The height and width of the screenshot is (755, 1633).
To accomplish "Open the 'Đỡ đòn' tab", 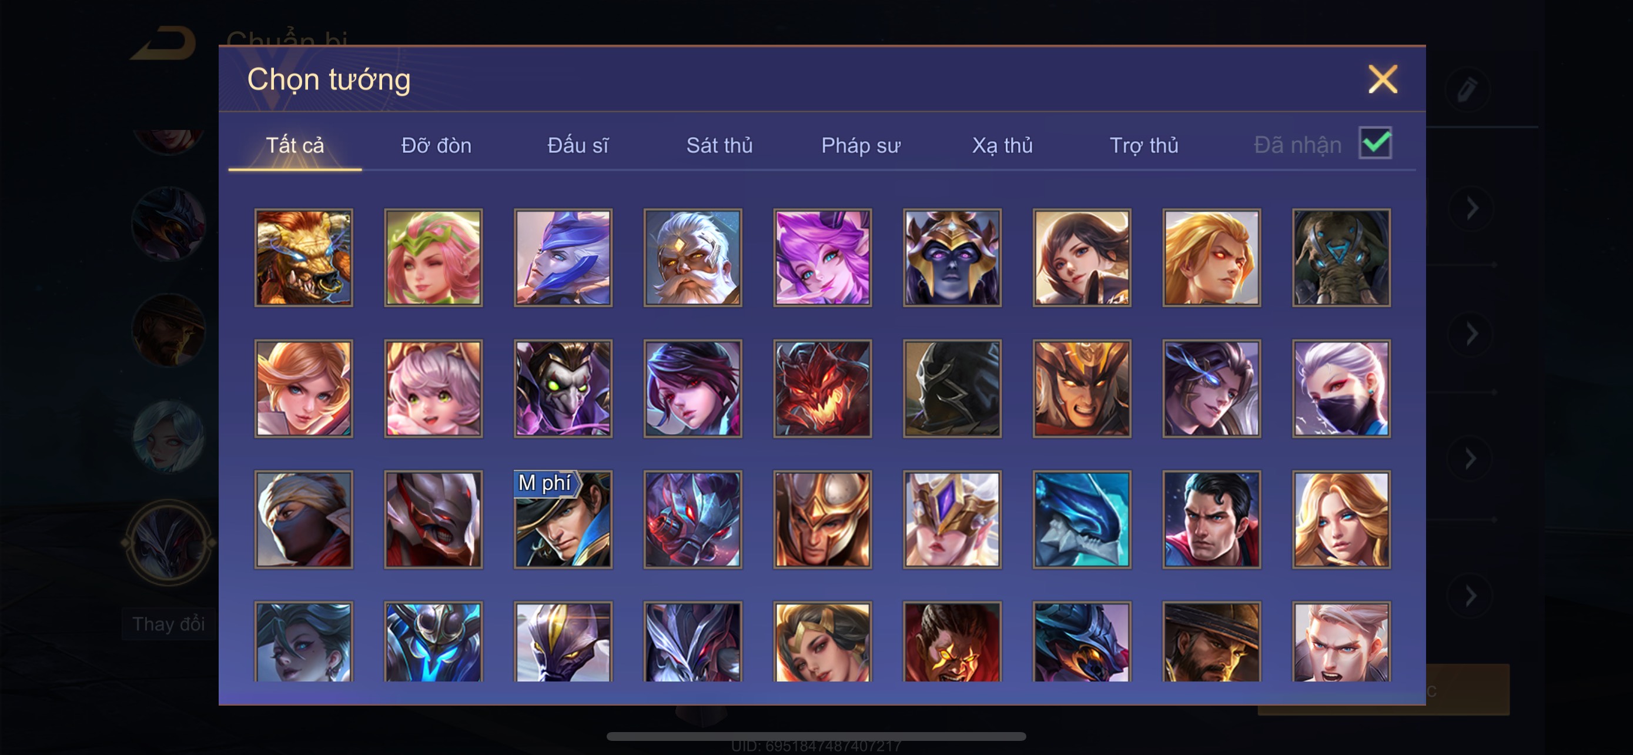I will [x=436, y=145].
